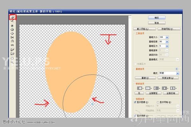Screen dimensions: 191x127
Task: Select the Freeze Mask tool
Action: click(12, 50)
